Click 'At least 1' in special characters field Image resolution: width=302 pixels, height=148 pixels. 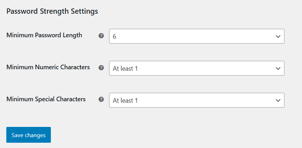(125, 101)
